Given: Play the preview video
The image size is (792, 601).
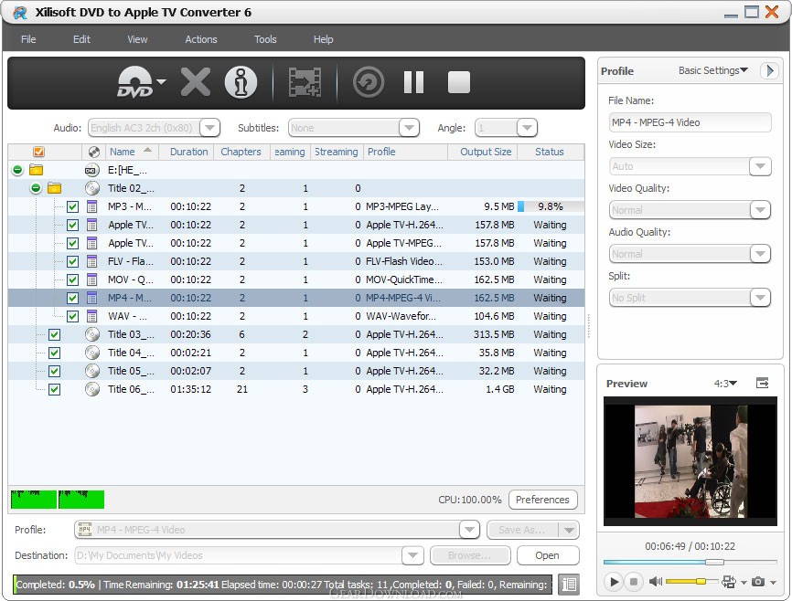Looking at the screenshot, I should click(614, 582).
